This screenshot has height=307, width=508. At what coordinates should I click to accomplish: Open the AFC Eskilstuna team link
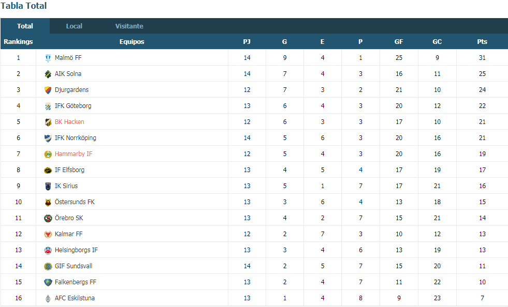[x=75, y=298]
